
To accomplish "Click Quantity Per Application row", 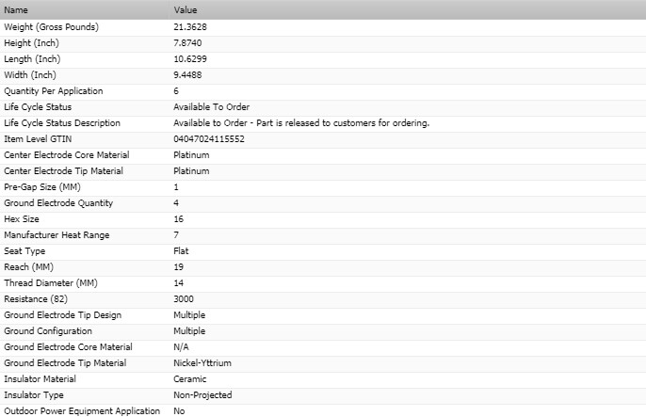I will [x=323, y=92].
